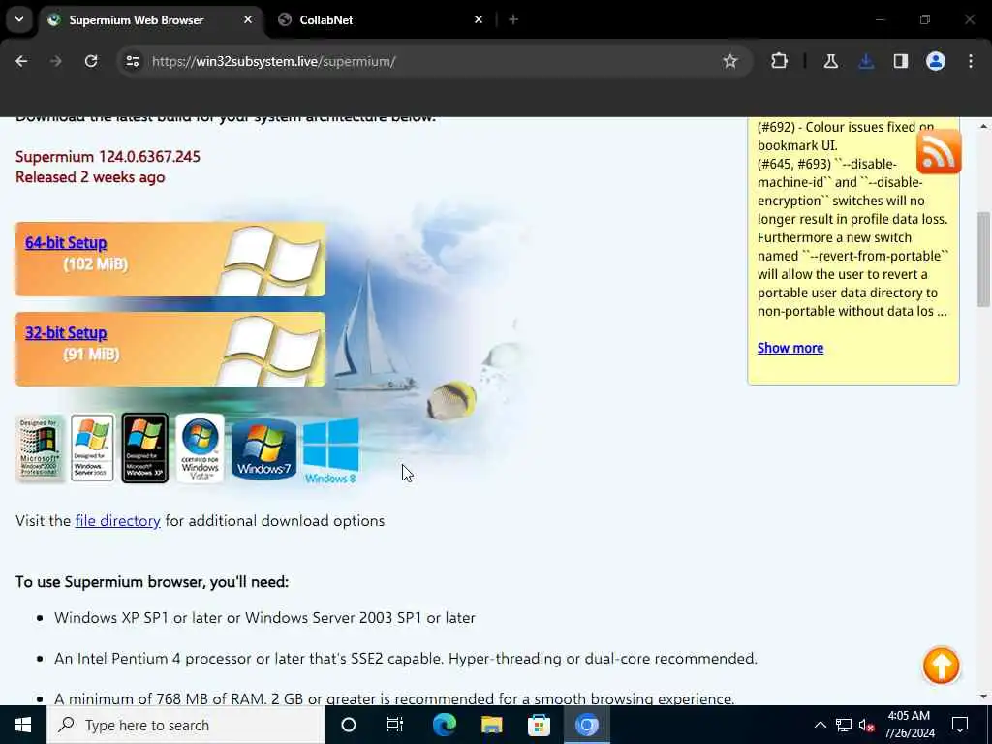Viewport: 992px width, 744px height.
Task: Expand the tab search dropdown arrow
Action: pyautogui.click(x=19, y=19)
